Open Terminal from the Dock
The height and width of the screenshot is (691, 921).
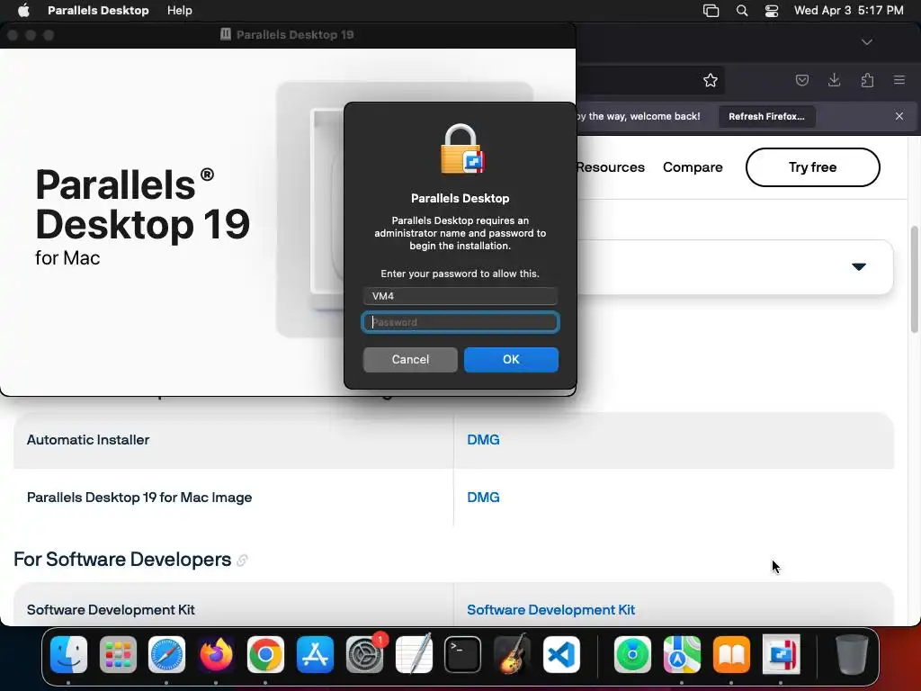point(463,654)
